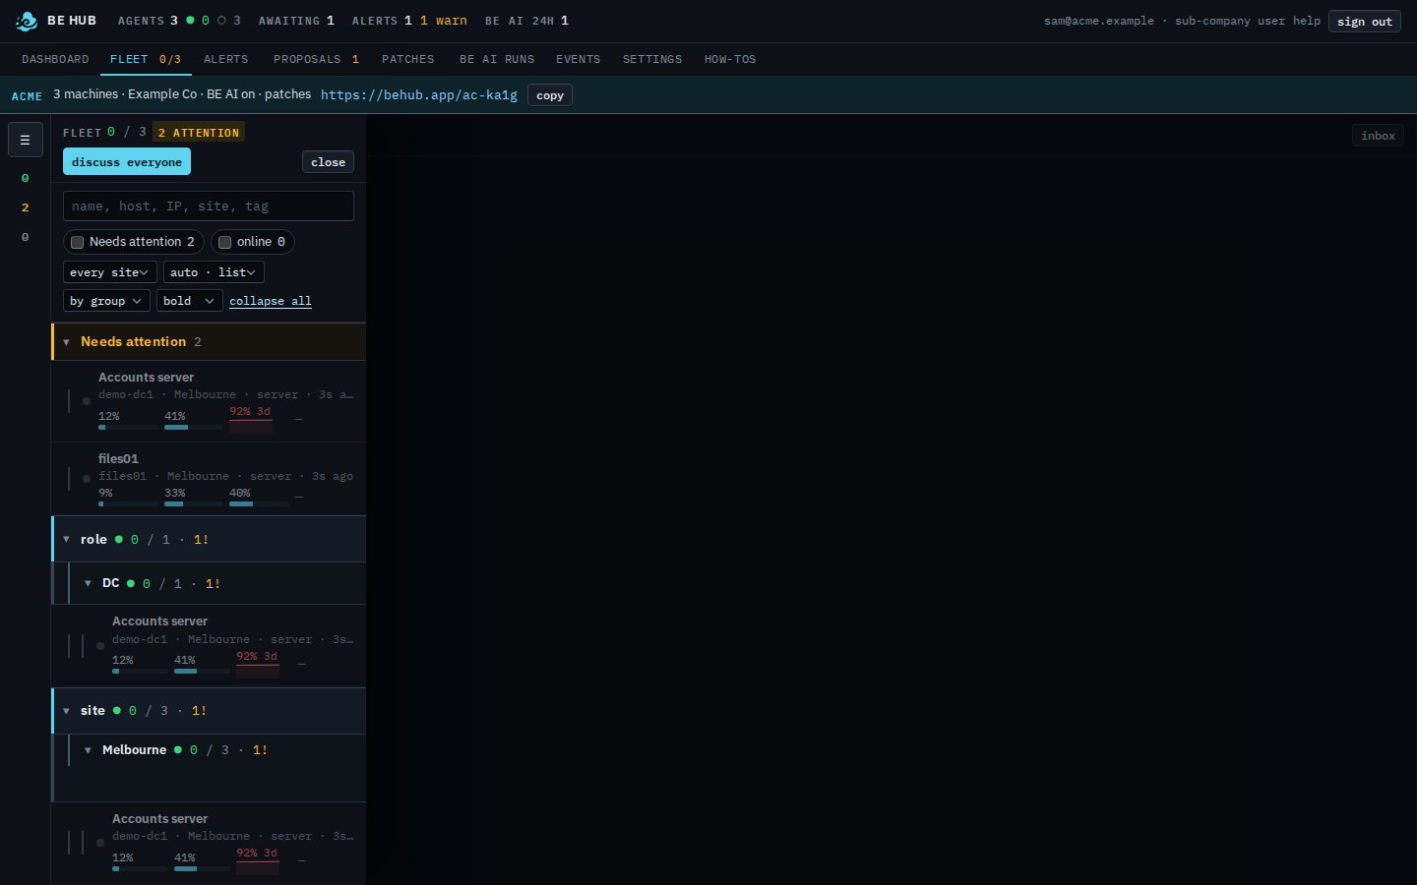1417x885 pixels.
Task: Open the Proposals tab
Action: [x=316, y=60]
